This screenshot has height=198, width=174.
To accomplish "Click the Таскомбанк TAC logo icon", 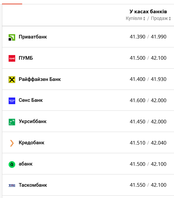I will (x=12, y=185).
